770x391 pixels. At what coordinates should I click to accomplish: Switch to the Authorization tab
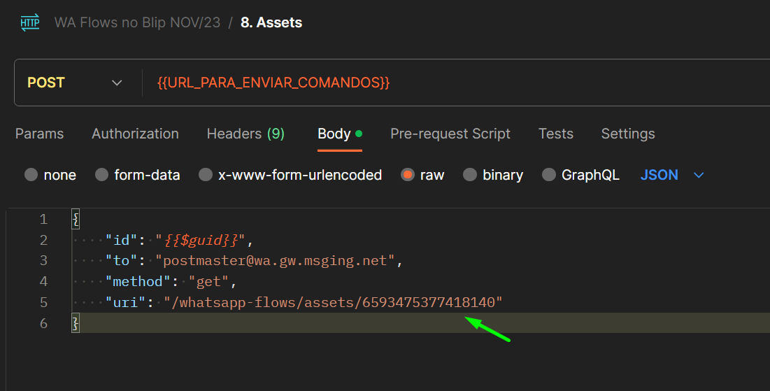tap(135, 134)
